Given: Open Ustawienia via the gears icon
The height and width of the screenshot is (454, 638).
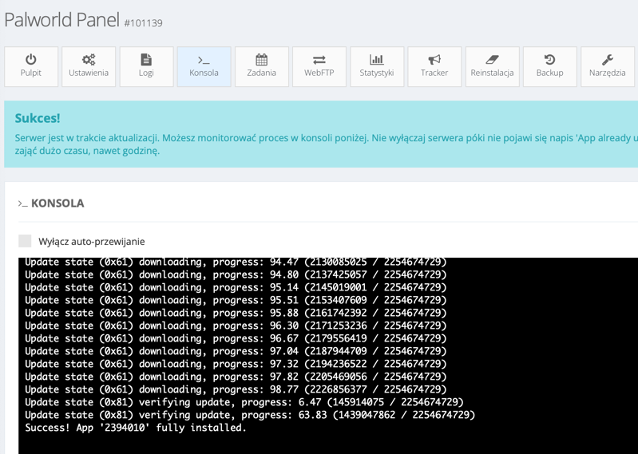Looking at the screenshot, I should coord(89,60).
